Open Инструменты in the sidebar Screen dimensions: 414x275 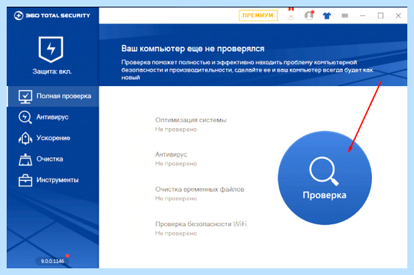[53, 181]
